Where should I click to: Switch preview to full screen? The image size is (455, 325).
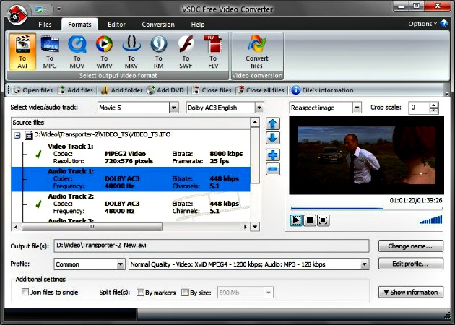click(x=324, y=220)
